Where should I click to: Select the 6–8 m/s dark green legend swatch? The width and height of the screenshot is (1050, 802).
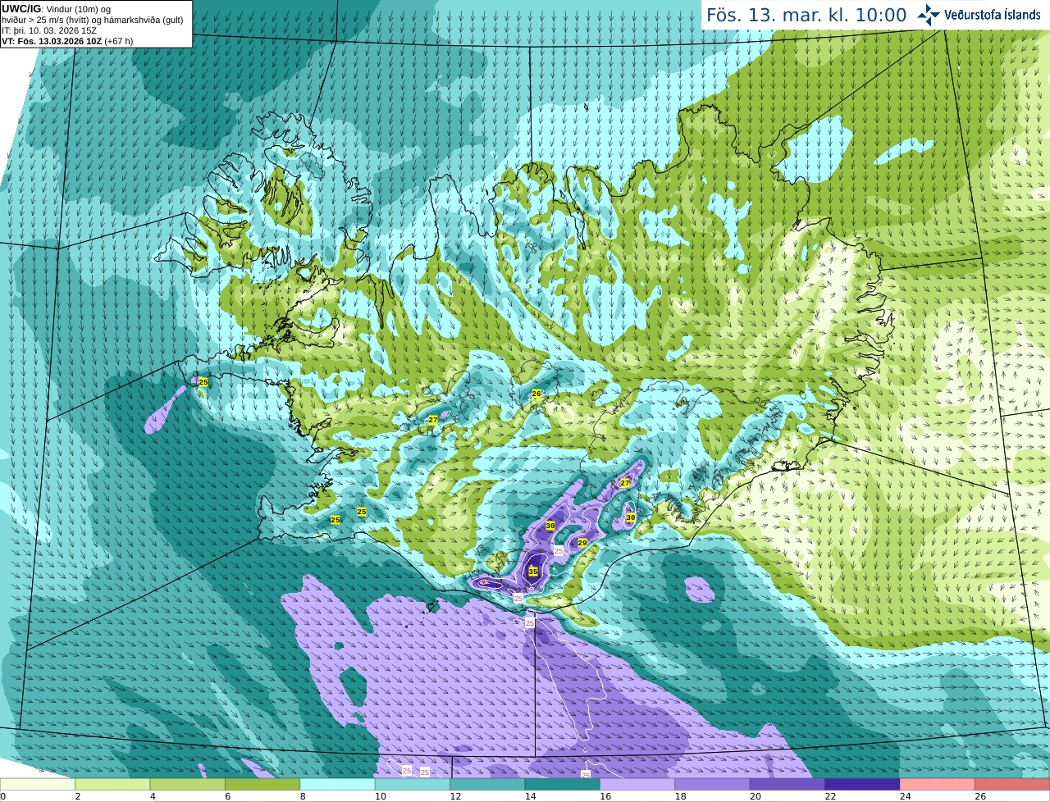coord(262,785)
